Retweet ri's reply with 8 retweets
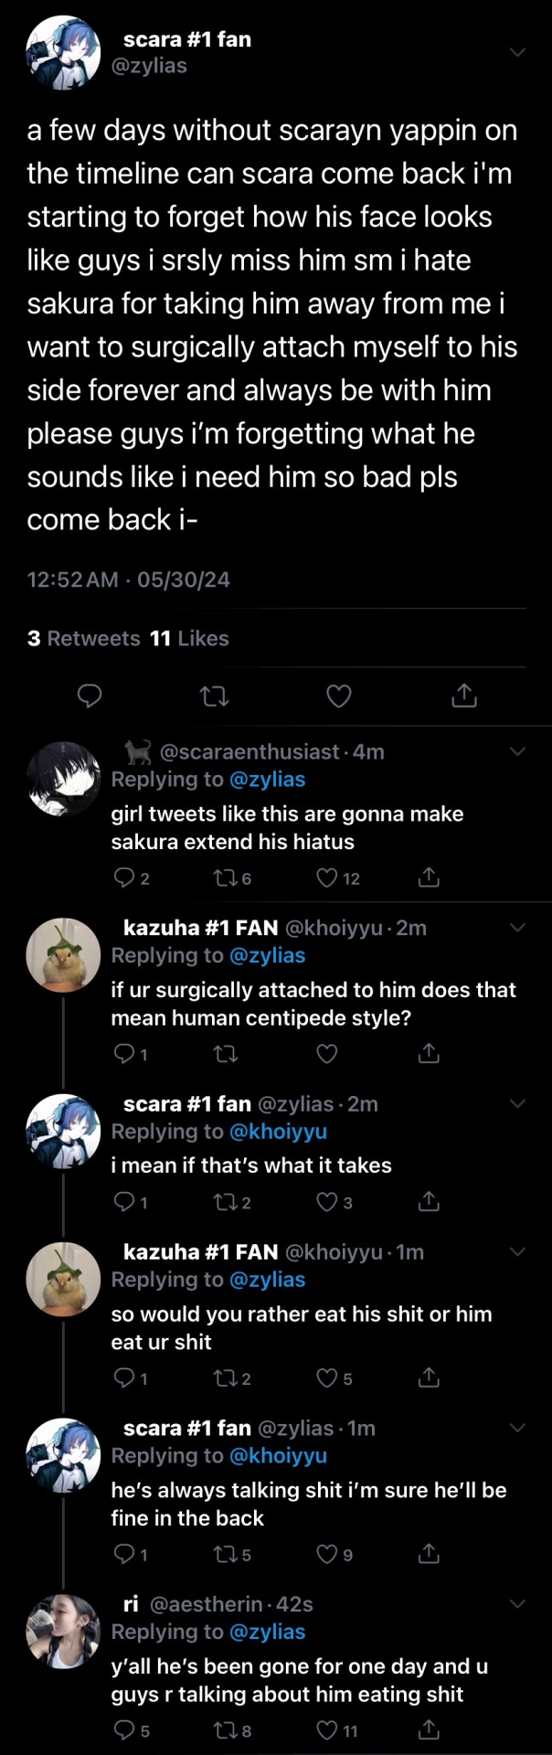The image size is (552, 1755). tap(224, 1729)
